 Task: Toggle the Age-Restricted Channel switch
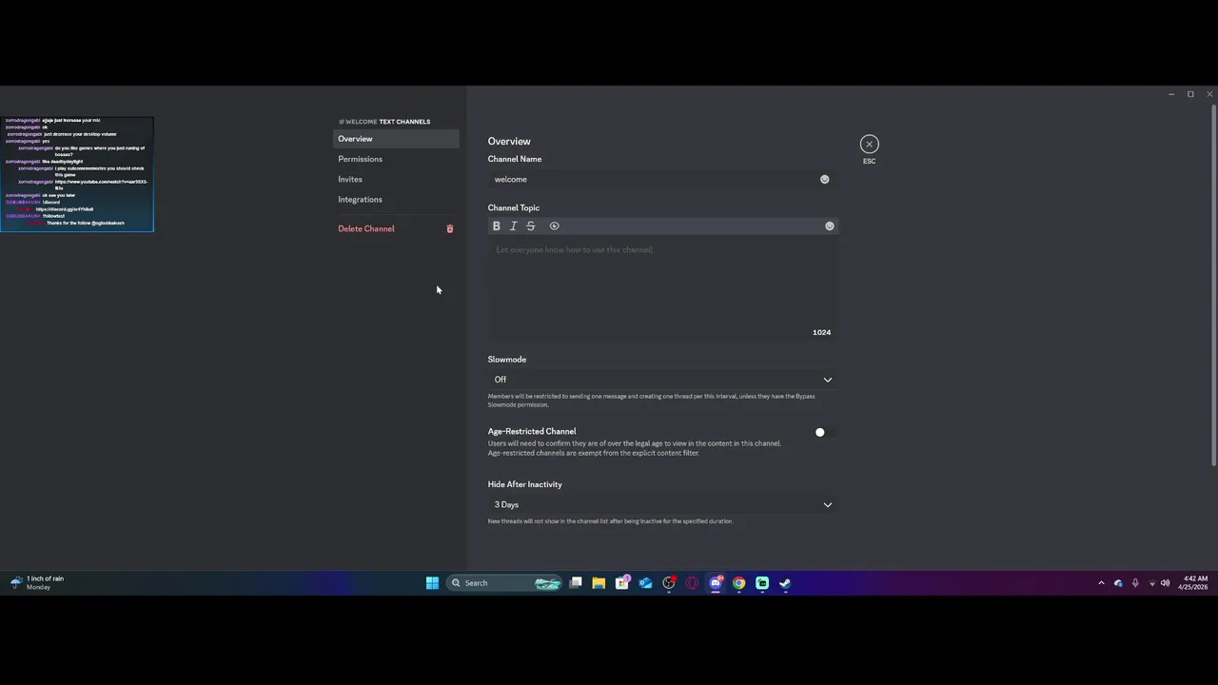(825, 432)
